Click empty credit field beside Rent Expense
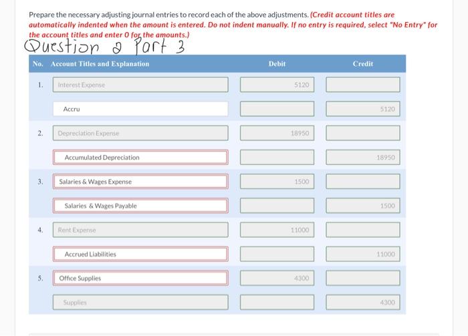The image size is (468, 336). 363,230
